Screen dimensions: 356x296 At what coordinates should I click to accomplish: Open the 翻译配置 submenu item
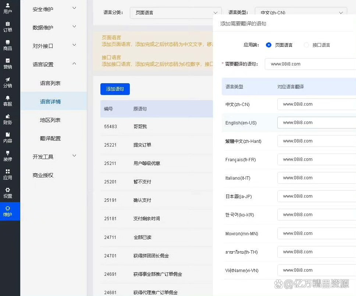point(54,138)
